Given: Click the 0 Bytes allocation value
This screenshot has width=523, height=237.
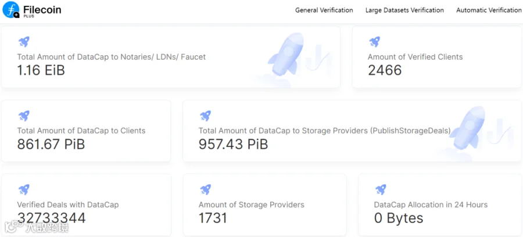Looking at the screenshot, I should (399, 218).
